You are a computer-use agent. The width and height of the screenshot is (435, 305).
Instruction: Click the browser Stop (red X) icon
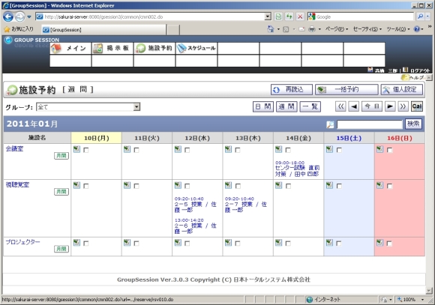pyautogui.click(x=300, y=16)
